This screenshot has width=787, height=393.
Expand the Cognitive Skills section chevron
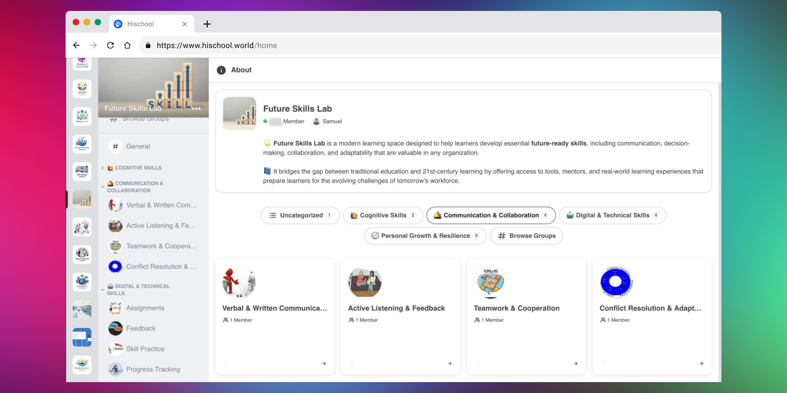tap(103, 168)
